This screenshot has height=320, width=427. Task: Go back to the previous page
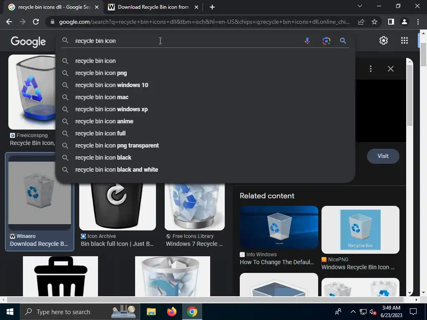click(x=9, y=22)
